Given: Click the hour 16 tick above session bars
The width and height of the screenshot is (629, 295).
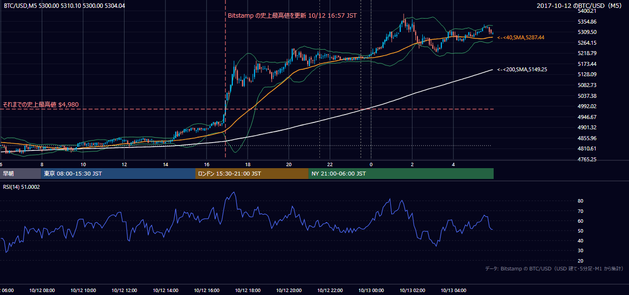Looking at the screenshot, I should click(207, 164).
